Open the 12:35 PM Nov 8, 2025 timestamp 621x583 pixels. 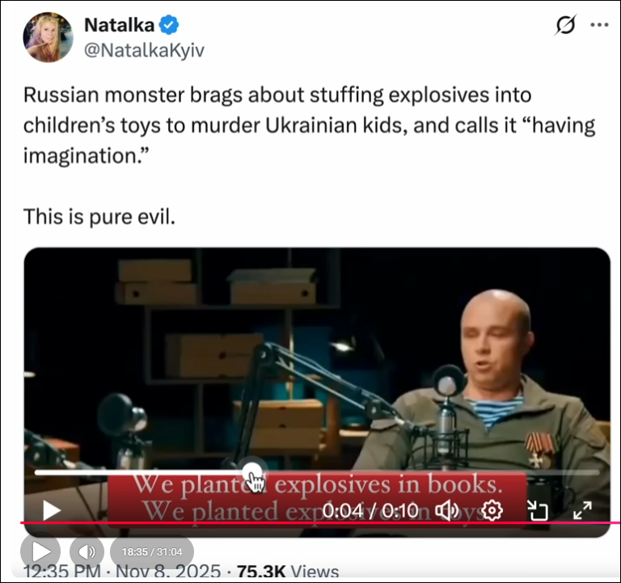(122, 572)
